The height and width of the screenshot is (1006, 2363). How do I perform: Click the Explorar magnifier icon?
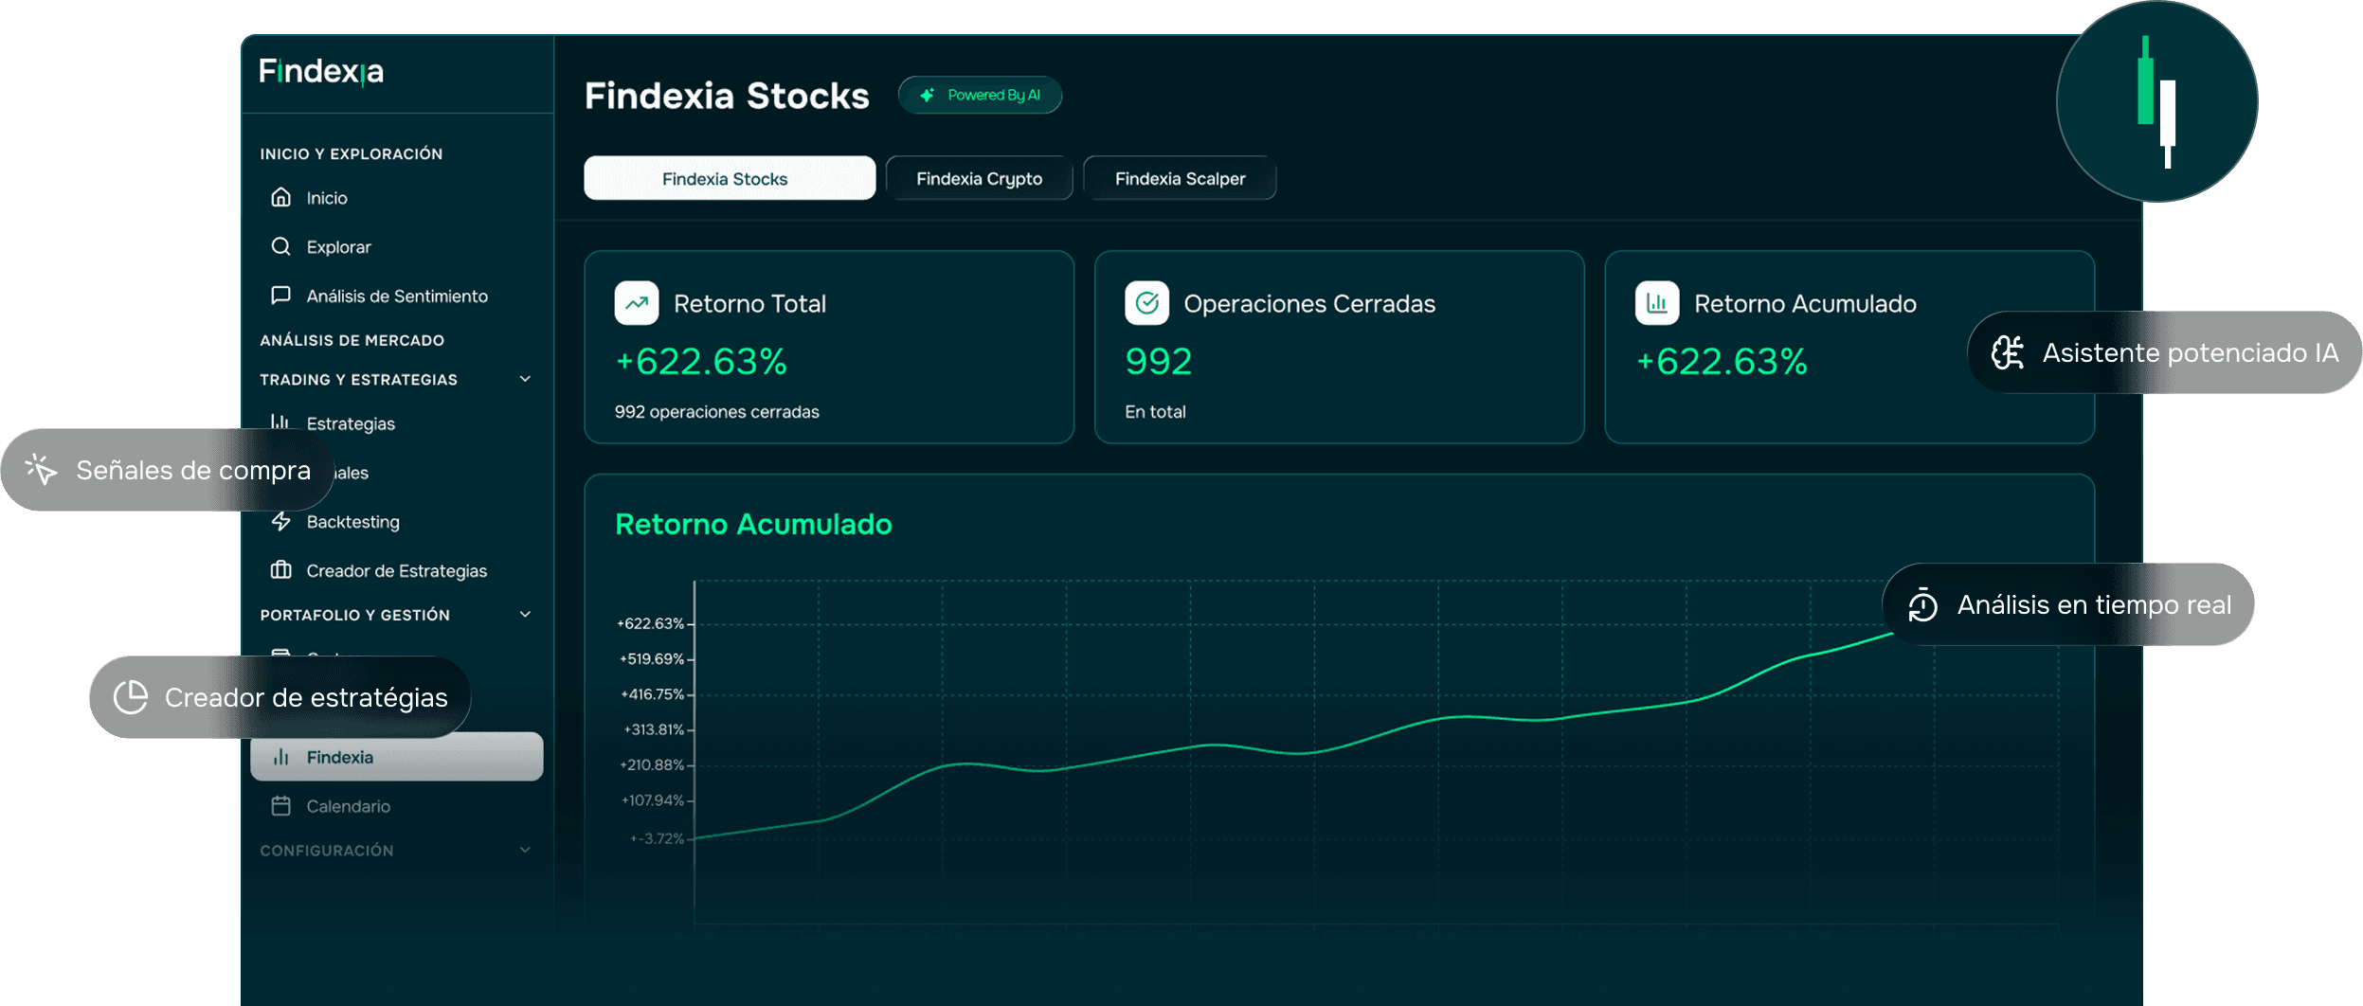[280, 246]
